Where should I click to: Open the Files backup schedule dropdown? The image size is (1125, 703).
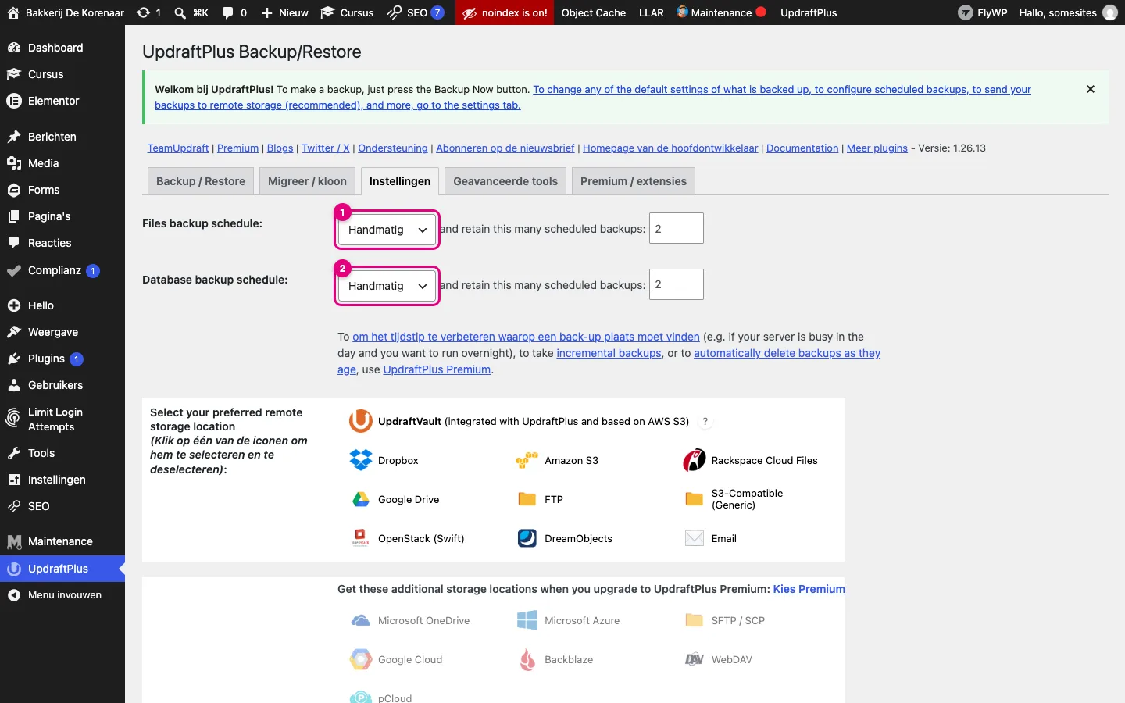387,230
